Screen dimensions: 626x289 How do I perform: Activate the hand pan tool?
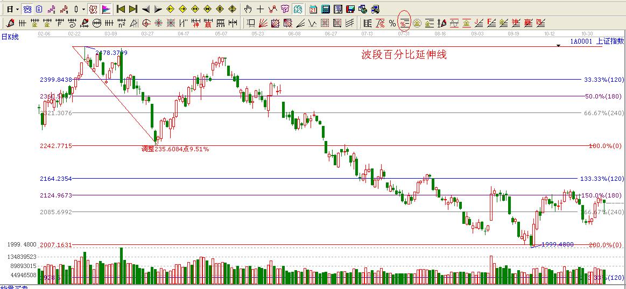(x=248, y=9)
